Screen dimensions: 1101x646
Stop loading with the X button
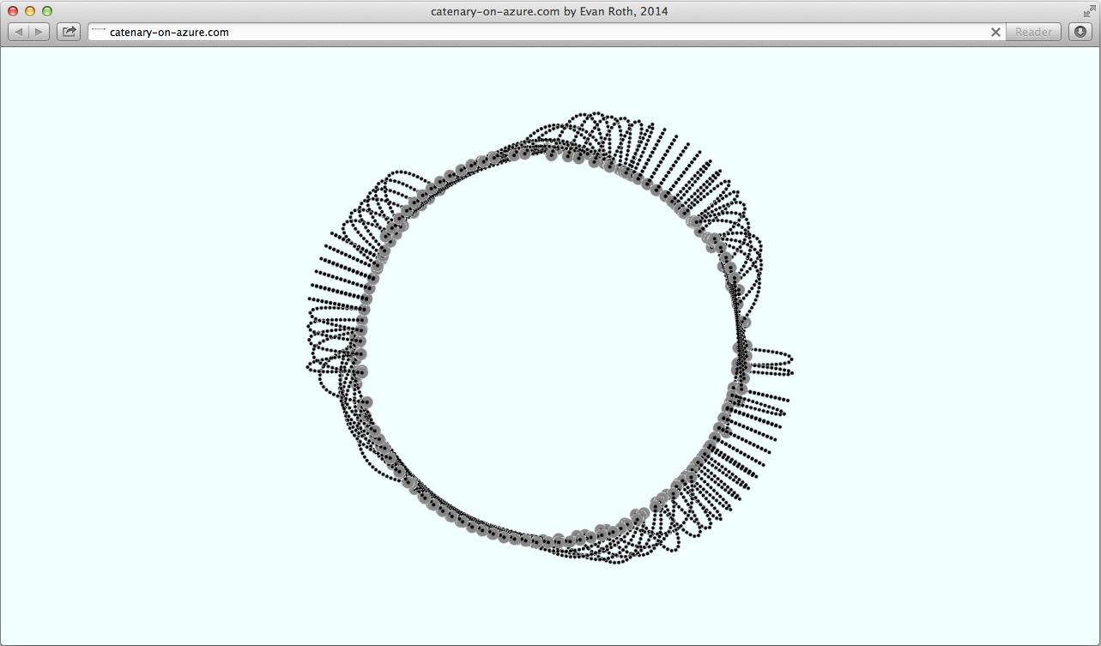point(995,32)
